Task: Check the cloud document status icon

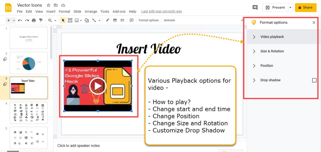Action: point(63,5)
